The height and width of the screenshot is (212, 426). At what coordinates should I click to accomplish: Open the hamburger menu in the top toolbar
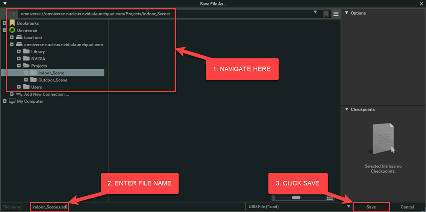[336, 14]
